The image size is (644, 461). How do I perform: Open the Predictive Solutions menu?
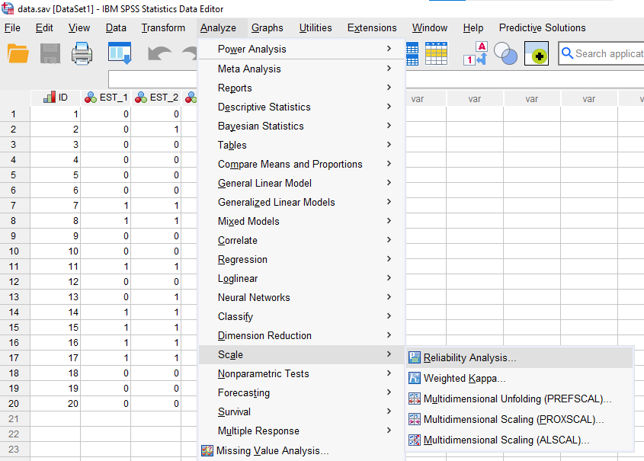click(x=542, y=27)
